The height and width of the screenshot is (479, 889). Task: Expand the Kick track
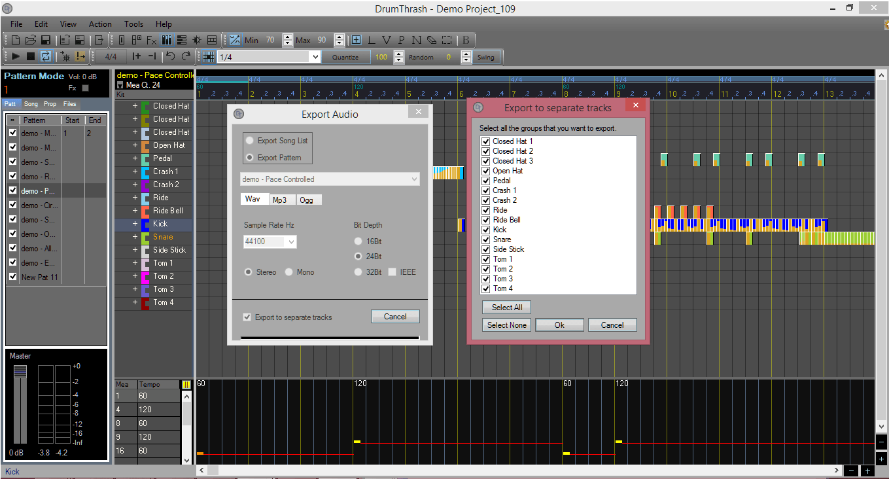(135, 224)
